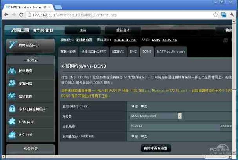238x160 pixels.
Task: Click firmware version 1.0.0.4.220 link
Action: (125, 40)
